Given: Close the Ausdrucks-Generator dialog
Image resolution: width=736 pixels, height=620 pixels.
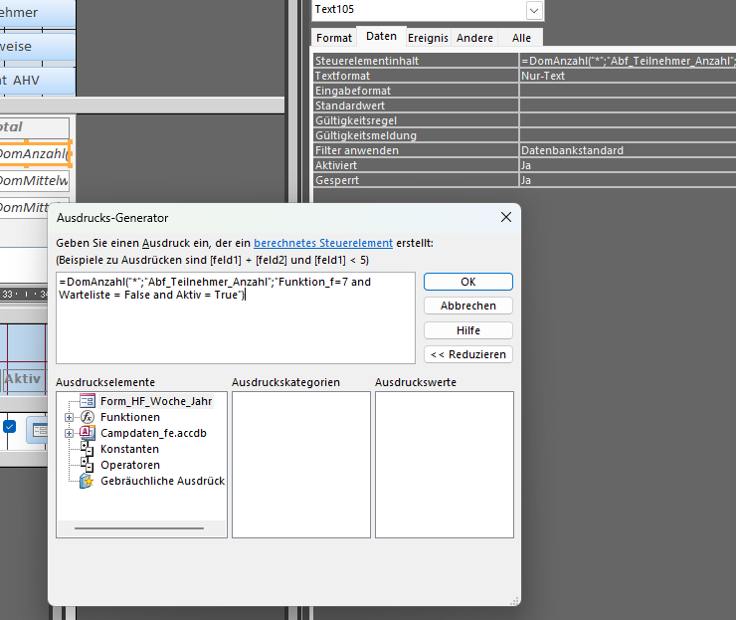Looking at the screenshot, I should [x=506, y=217].
